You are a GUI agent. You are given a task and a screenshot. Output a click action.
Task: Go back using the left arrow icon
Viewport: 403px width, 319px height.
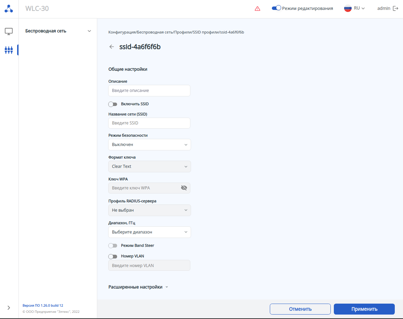[112, 47]
